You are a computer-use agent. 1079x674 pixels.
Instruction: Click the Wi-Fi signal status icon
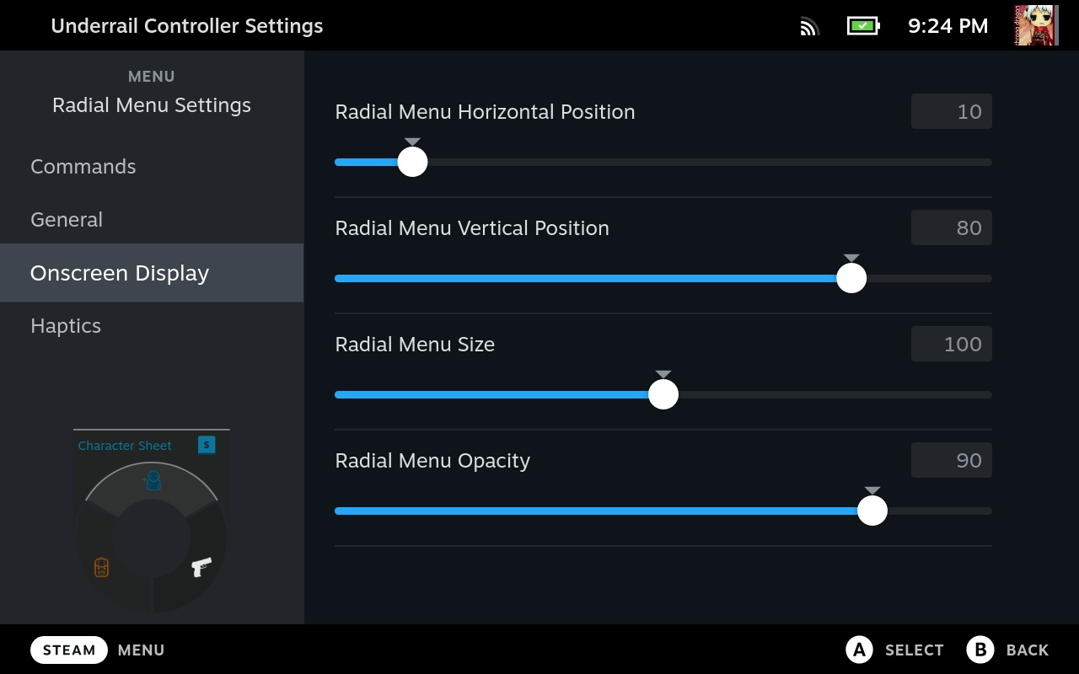pyautogui.click(x=809, y=26)
